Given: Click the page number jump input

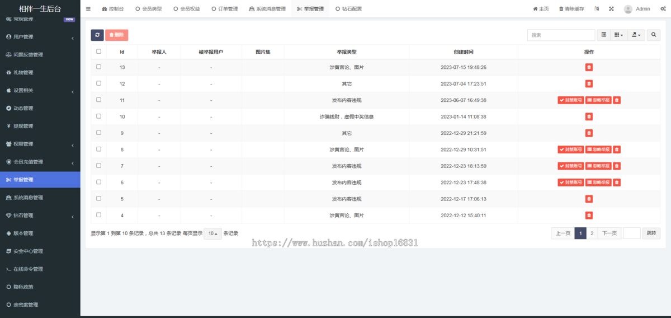Looking at the screenshot, I should (x=631, y=233).
